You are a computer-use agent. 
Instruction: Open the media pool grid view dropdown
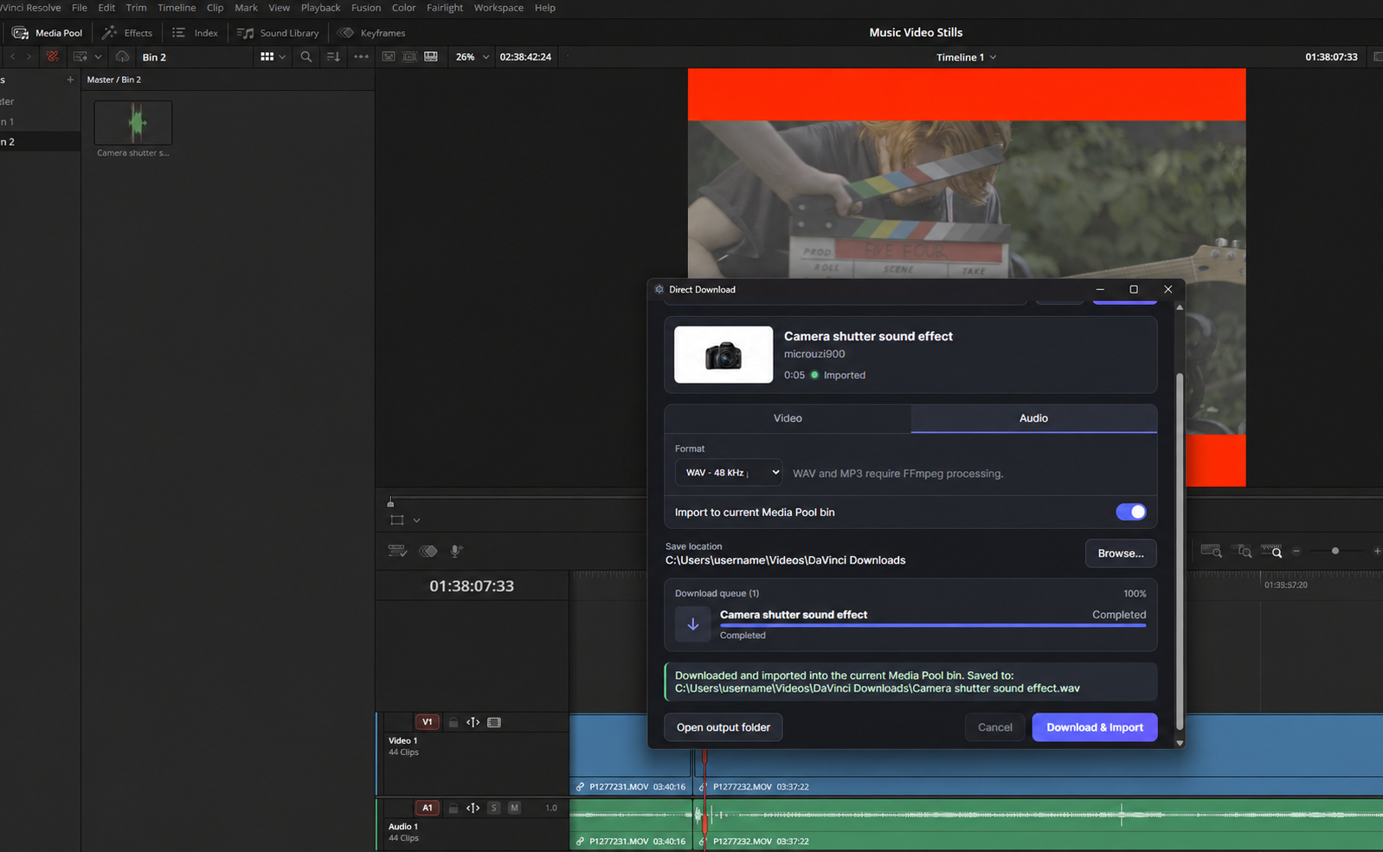coord(273,57)
